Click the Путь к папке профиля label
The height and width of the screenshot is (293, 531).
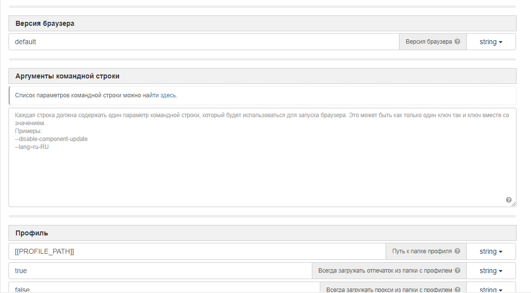421,251
